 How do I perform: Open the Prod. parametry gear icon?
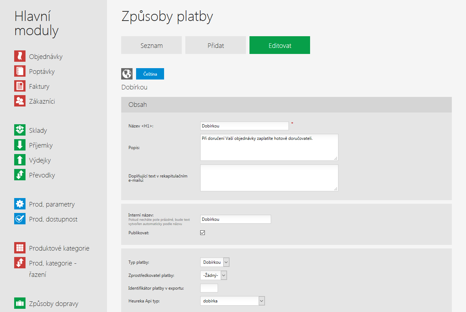(x=20, y=204)
